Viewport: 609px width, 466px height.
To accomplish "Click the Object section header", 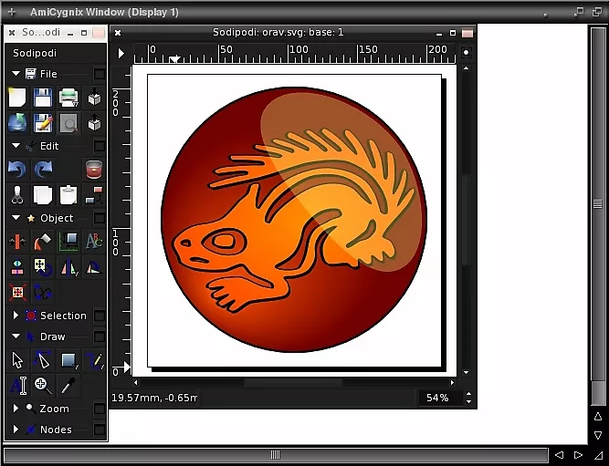I will 56,218.
